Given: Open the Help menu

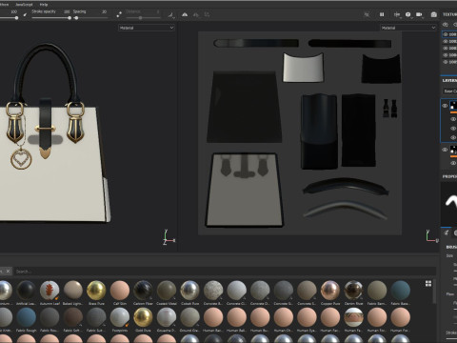Looking at the screenshot, I should [44, 5].
